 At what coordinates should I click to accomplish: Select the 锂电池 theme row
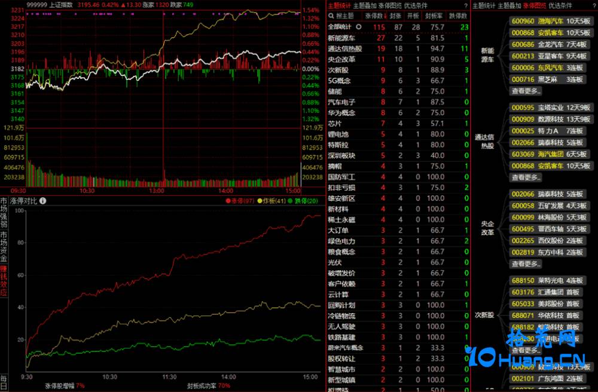click(x=398, y=134)
